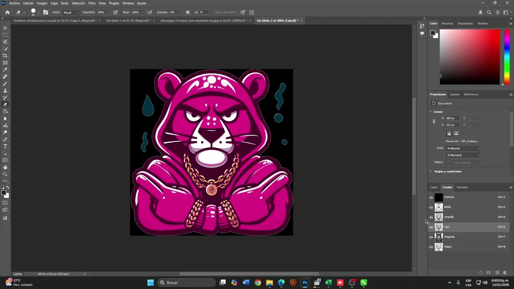Toggle symmetry paint butterfly icon
The height and width of the screenshot is (289, 514).
(251, 12)
